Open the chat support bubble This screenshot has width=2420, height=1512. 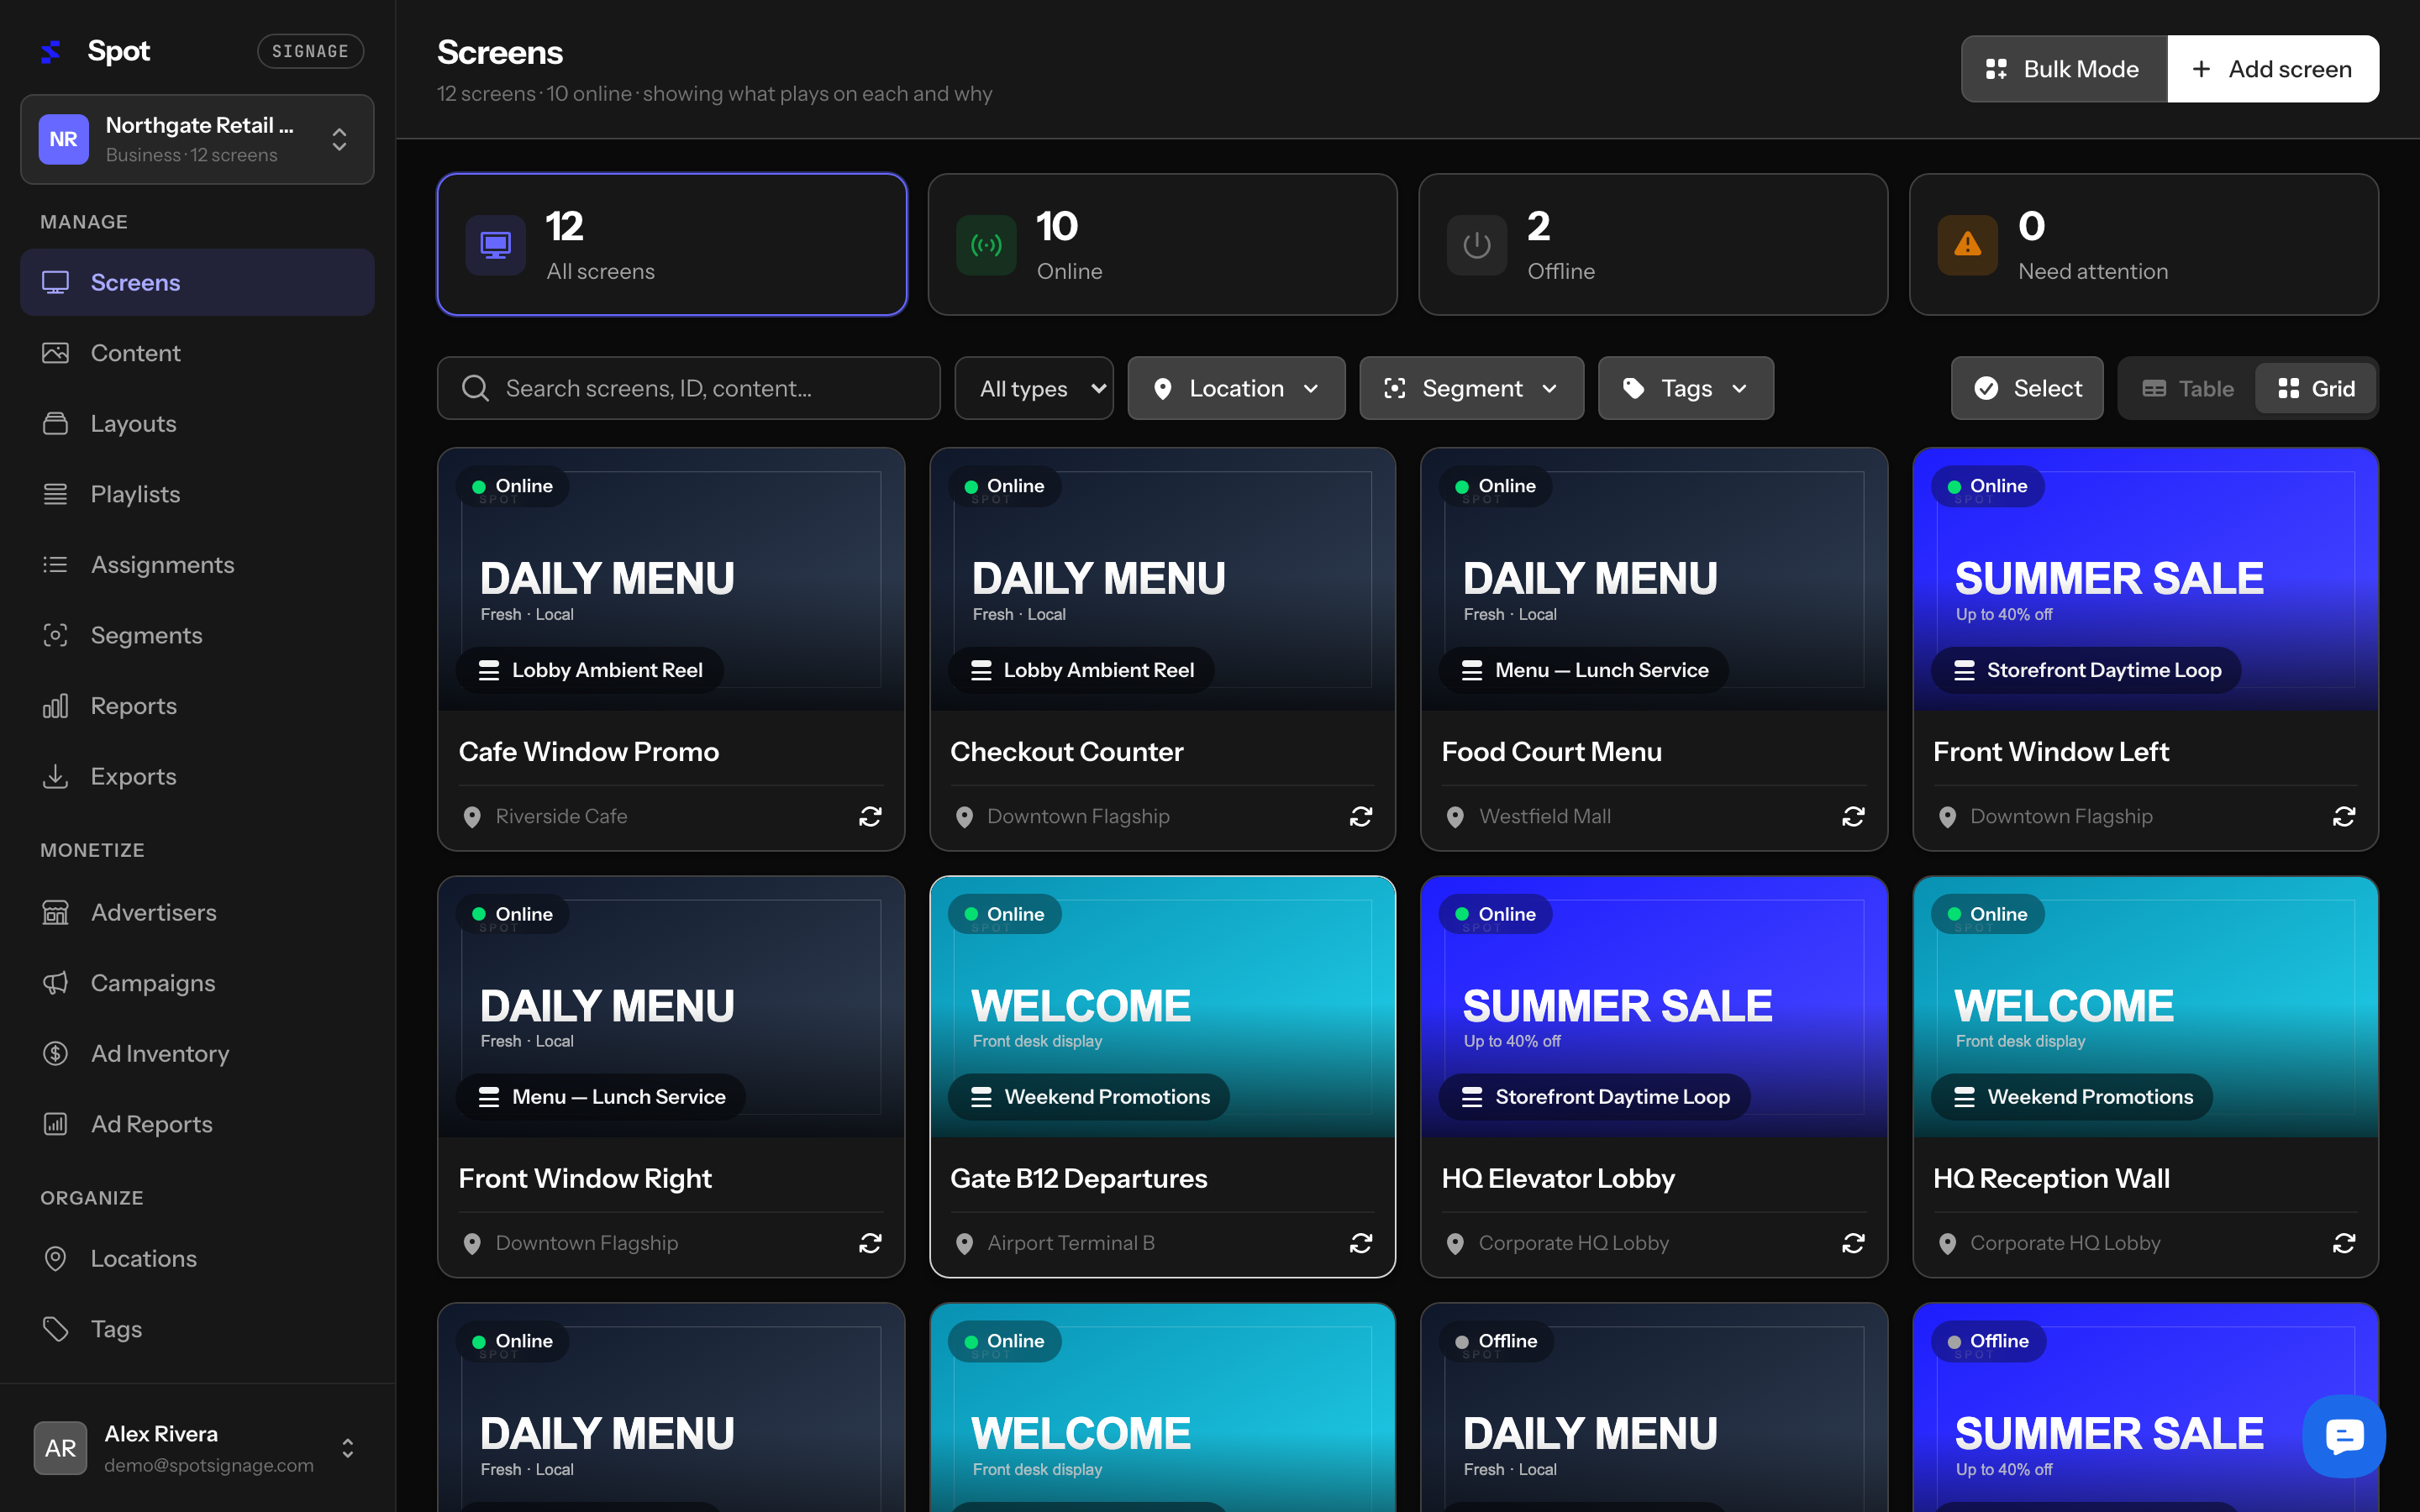(x=2344, y=1436)
